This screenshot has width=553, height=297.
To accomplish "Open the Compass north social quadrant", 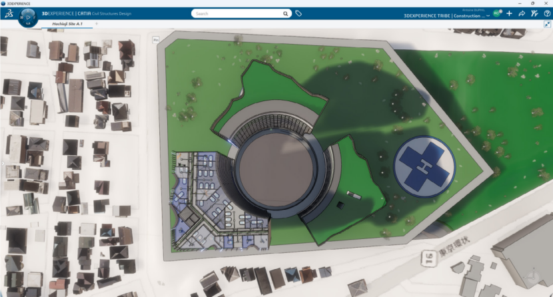I will (x=28, y=11).
